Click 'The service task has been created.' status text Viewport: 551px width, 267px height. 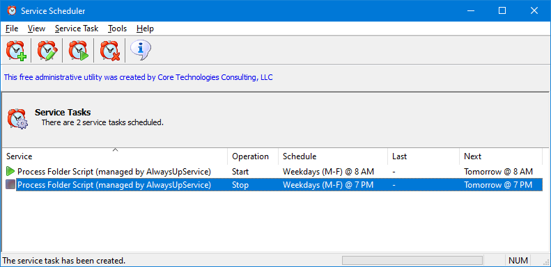[64, 261]
